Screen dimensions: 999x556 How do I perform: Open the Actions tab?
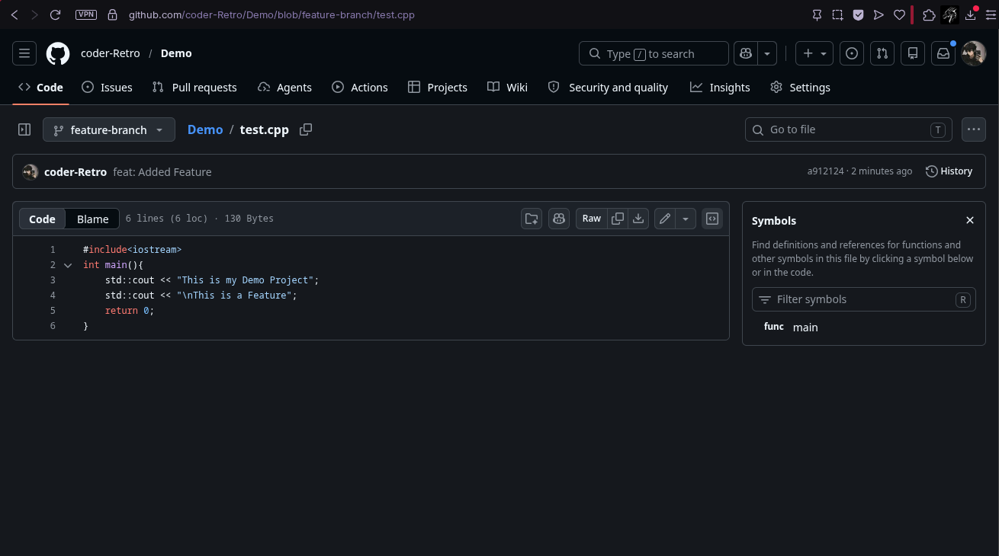click(360, 88)
